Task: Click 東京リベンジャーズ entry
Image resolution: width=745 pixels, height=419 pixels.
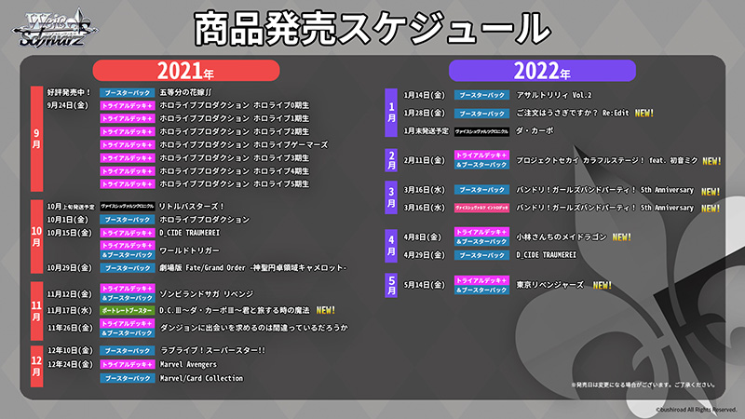Action: (550, 285)
